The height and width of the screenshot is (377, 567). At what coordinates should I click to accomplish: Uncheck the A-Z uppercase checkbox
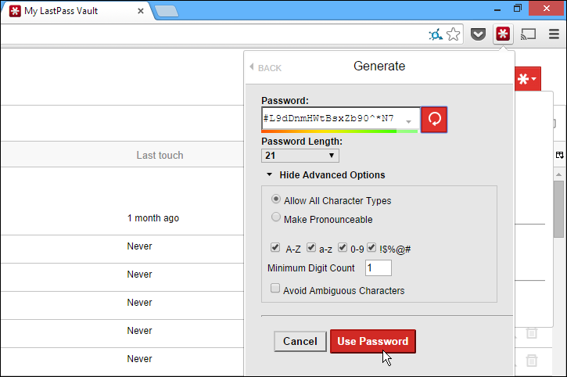click(275, 247)
